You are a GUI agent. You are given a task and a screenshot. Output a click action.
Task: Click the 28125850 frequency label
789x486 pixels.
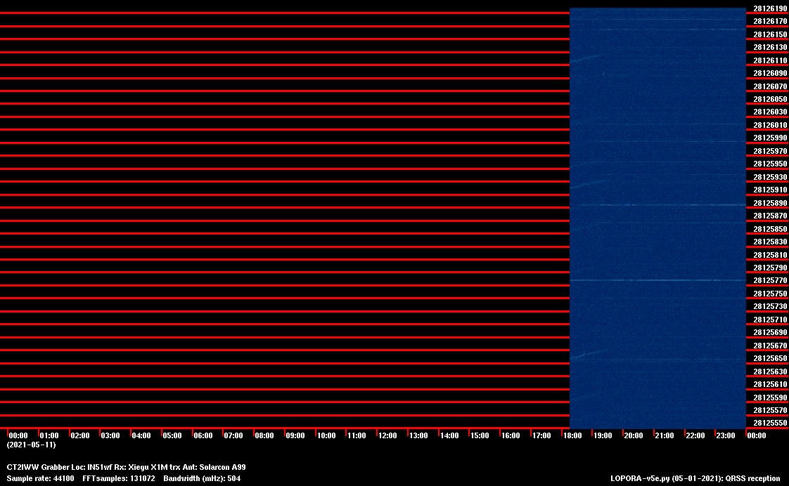tap(770, 229)
